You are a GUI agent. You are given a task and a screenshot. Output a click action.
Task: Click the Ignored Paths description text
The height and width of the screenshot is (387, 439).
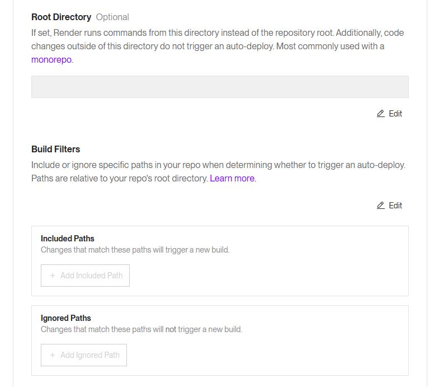pos(141,329)
